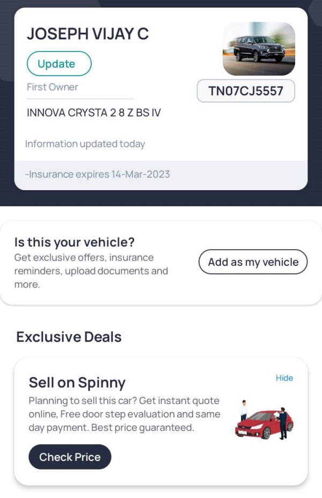This screenshot has width=322, height=498.
Task: Tap the Information updated today text
Action: [85, 144]
